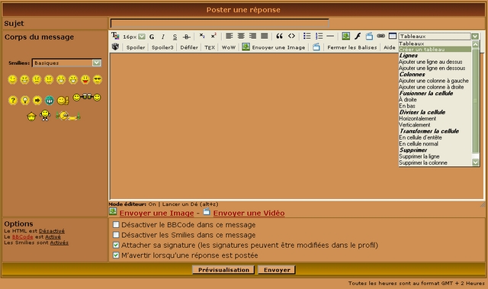Insert a horizontal rule
The width and height of the screenshot is (488, 289).
[x=330, y=36]
